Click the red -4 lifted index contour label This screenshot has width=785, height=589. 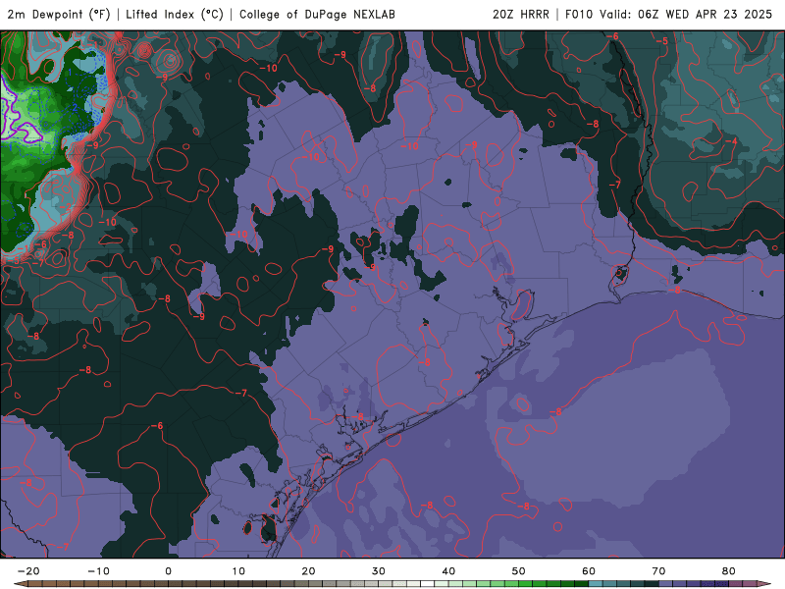pos(732,141)
